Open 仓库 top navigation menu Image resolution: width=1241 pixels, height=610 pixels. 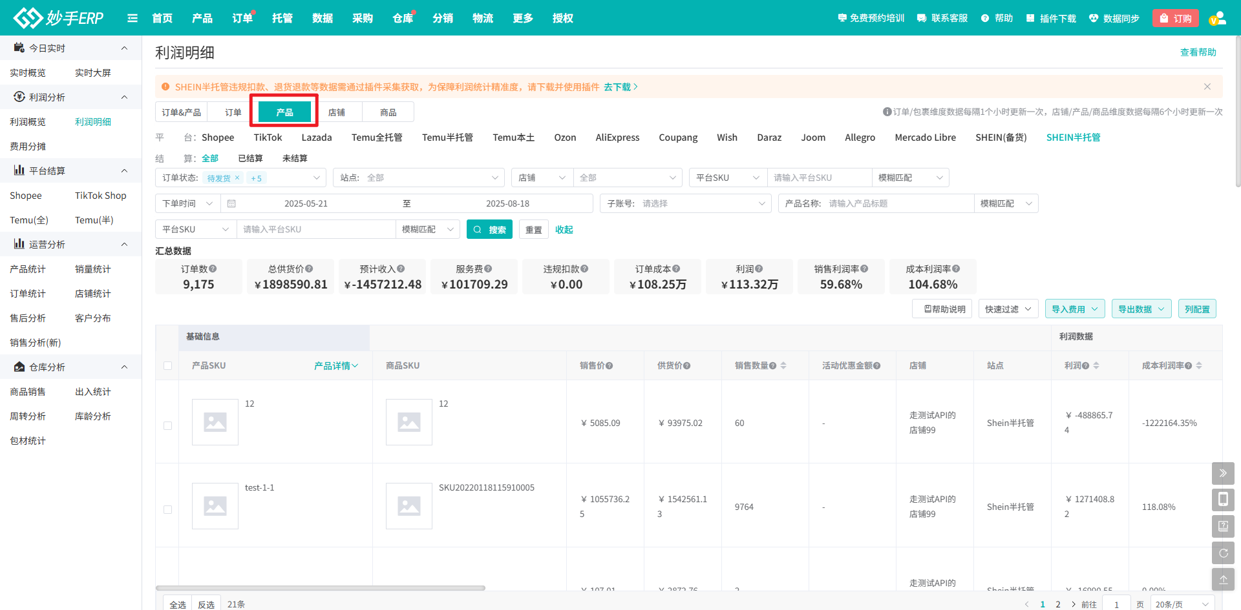click(x=403, y=18)
